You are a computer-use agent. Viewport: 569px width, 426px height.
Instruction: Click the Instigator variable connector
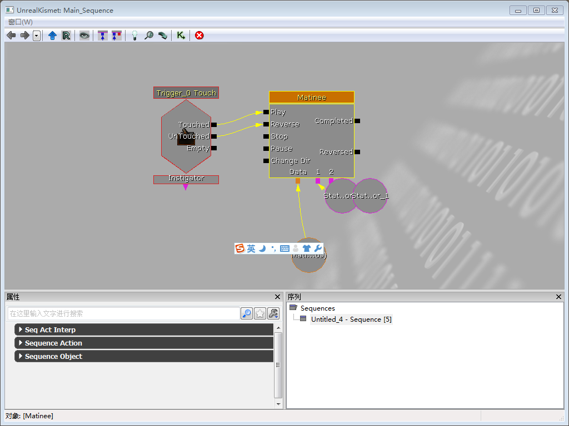[186, 187]
